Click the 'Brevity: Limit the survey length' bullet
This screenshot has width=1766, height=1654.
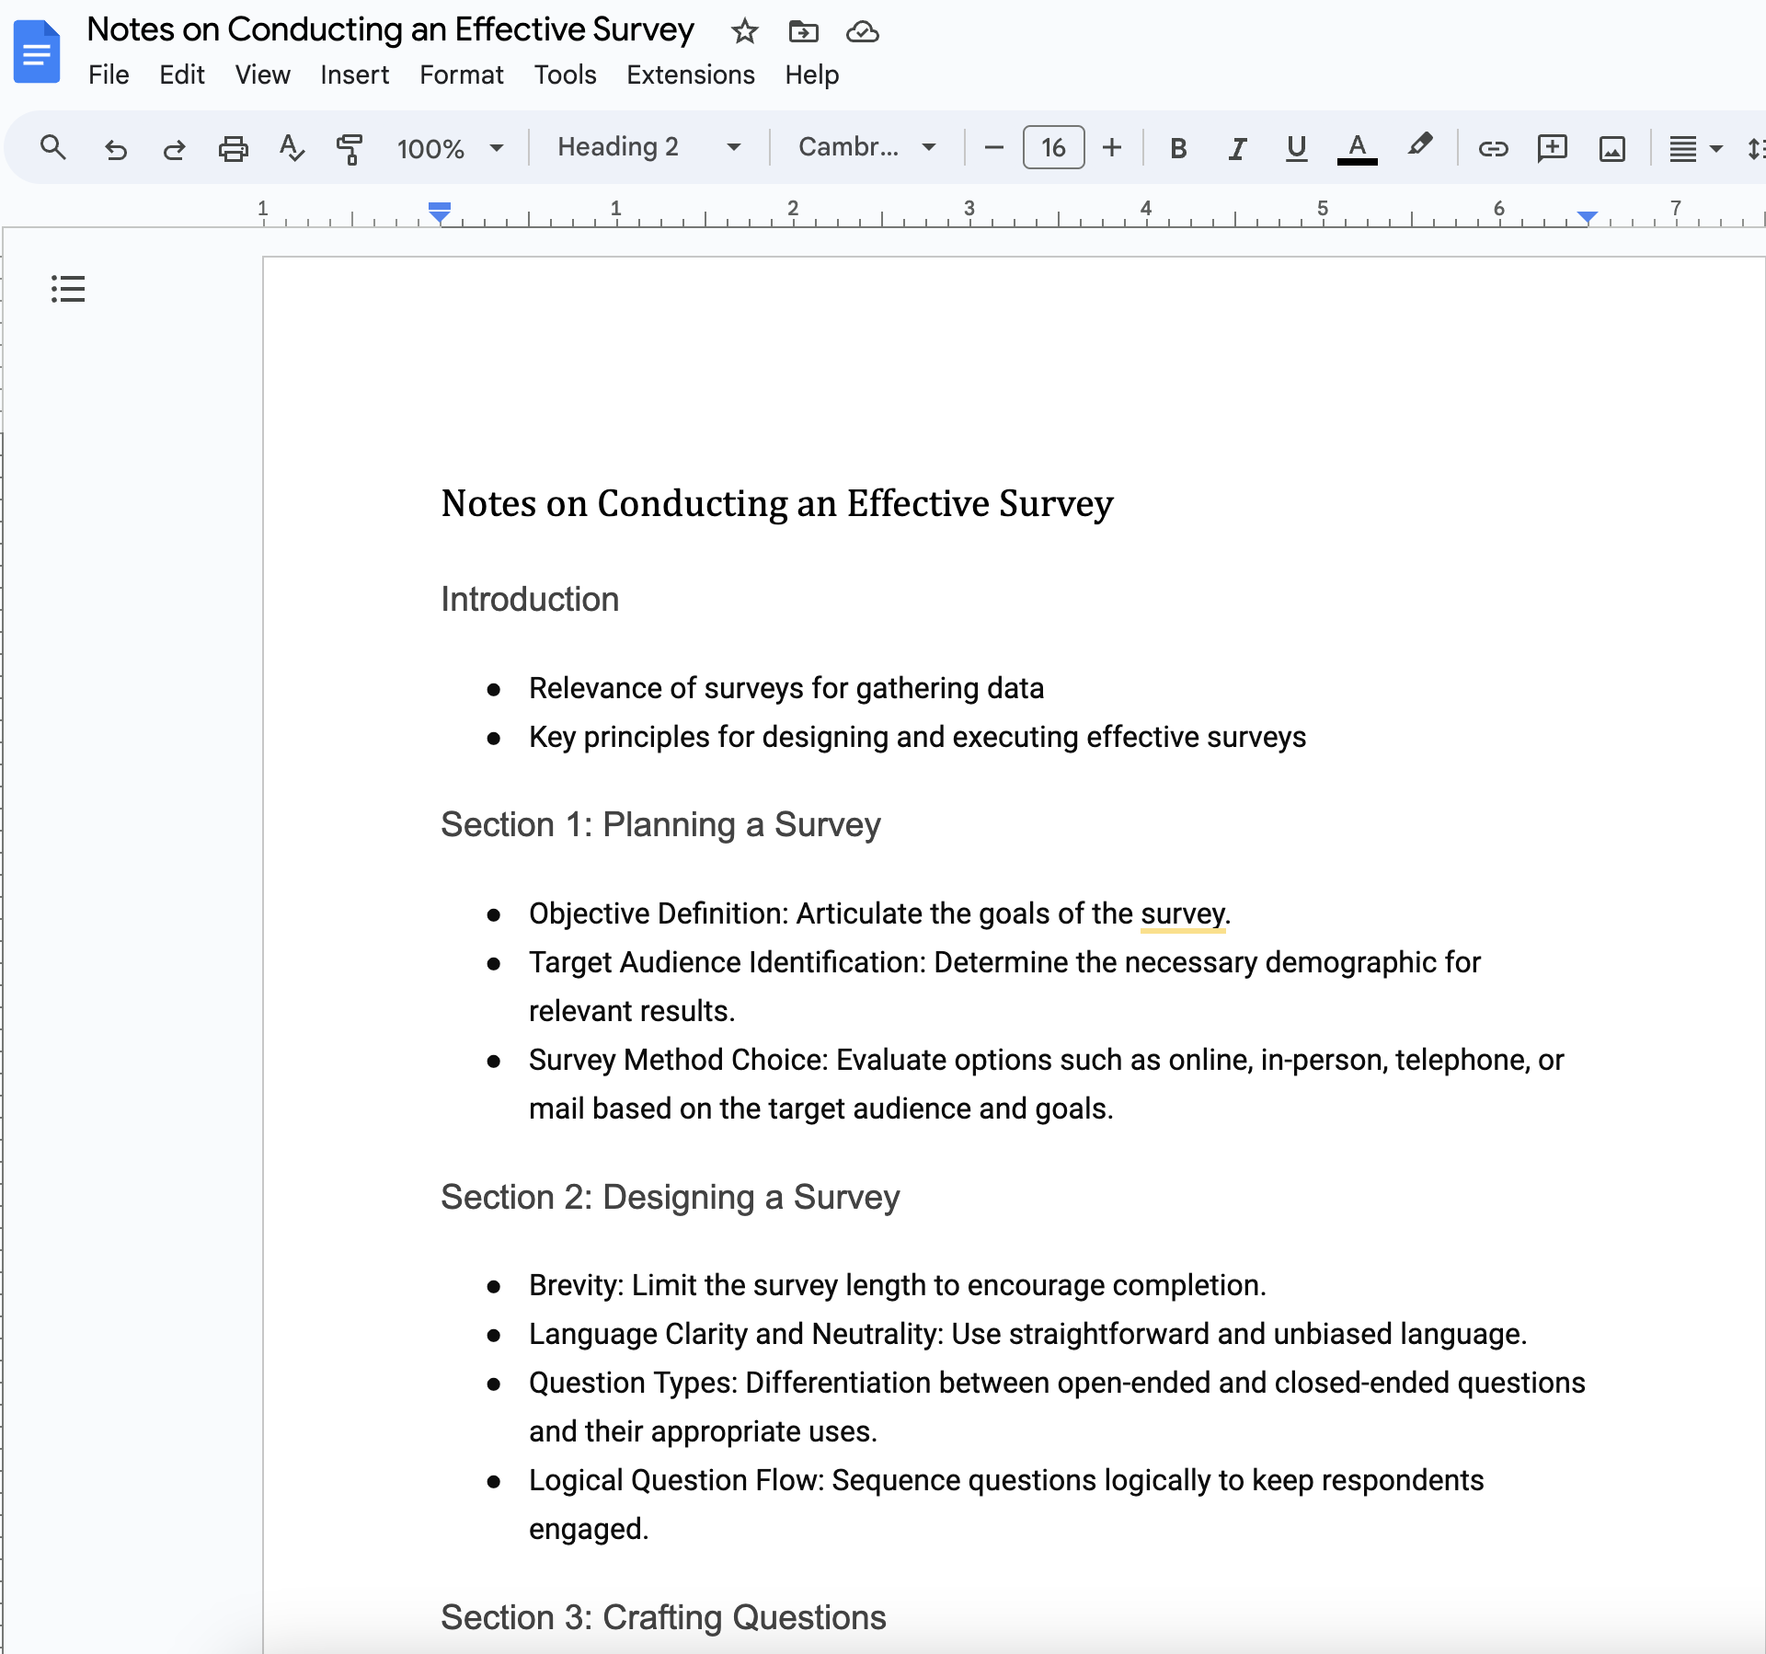tap(897, 1285)
